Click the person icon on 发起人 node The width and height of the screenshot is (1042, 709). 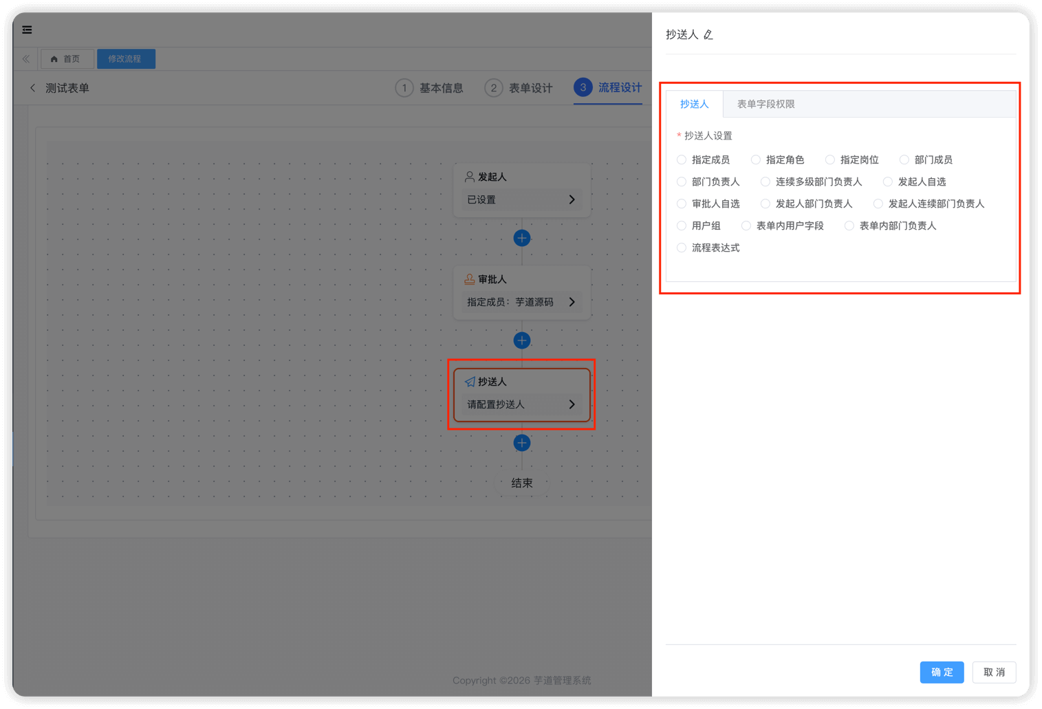tap(468, 176)
